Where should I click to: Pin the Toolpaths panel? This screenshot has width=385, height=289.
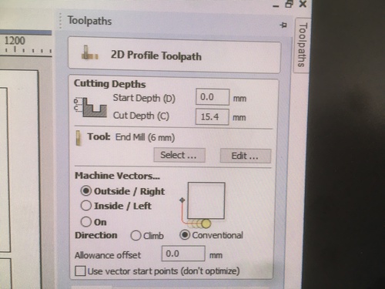point(283,25)
